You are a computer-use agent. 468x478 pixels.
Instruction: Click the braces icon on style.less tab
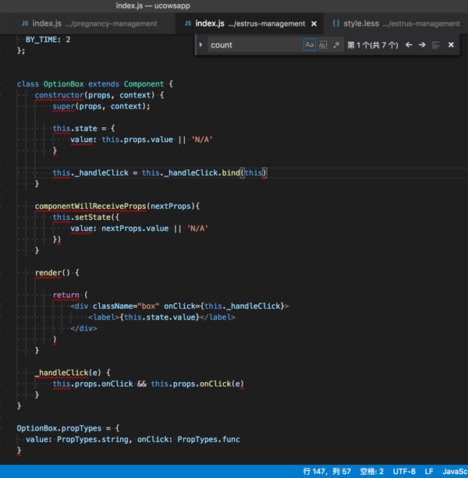[336, 23]
